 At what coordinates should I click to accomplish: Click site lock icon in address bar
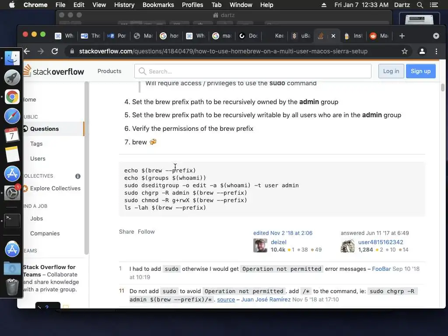coord(72,52)
